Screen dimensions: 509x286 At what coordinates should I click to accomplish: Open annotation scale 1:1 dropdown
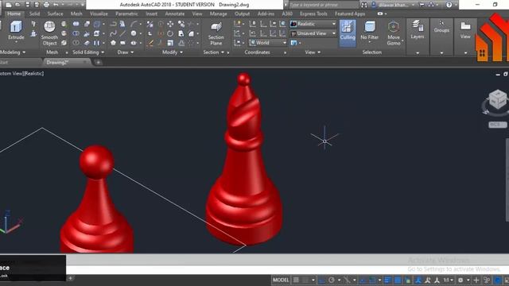pos(449,280)
